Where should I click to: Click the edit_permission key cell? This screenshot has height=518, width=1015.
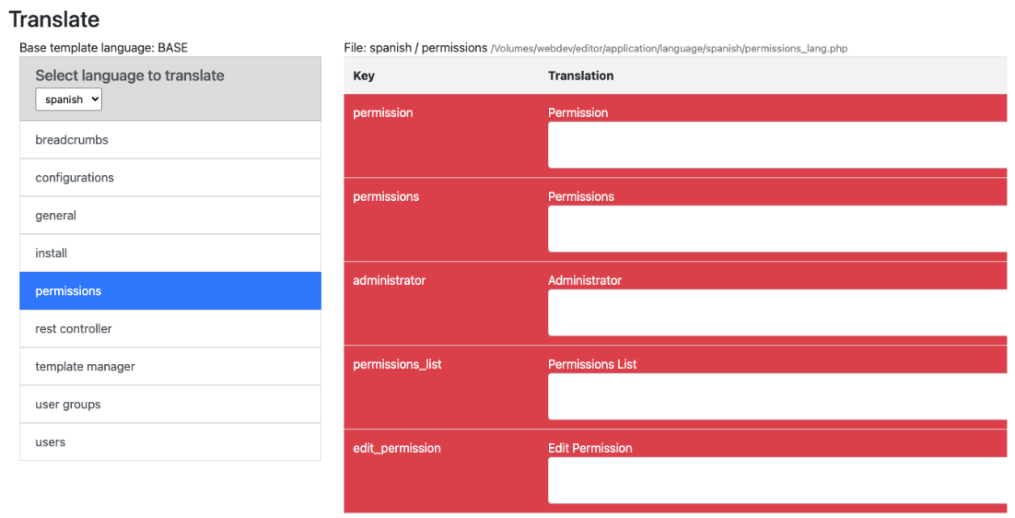point(397,448)
